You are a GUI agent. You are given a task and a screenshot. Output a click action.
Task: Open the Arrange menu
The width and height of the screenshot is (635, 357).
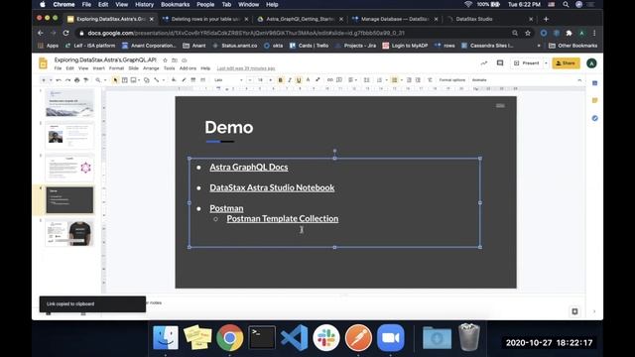coord(151,68)
